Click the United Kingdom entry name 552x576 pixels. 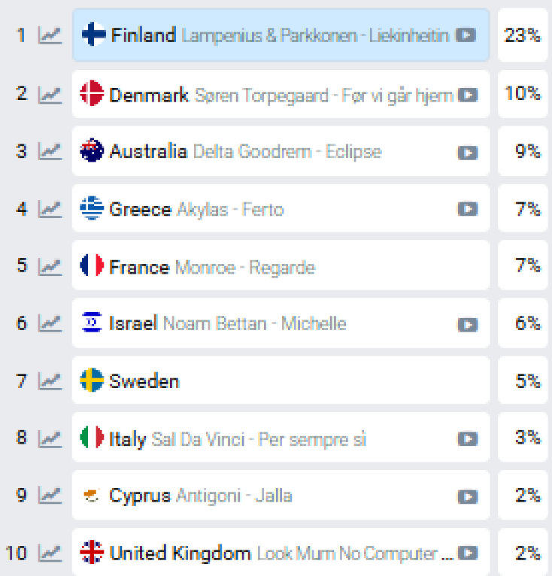(x=180, y=554)
